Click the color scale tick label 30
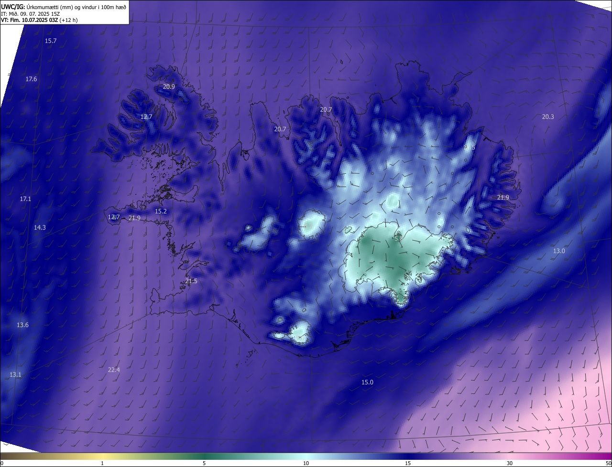612x467 pixels. 510,463
